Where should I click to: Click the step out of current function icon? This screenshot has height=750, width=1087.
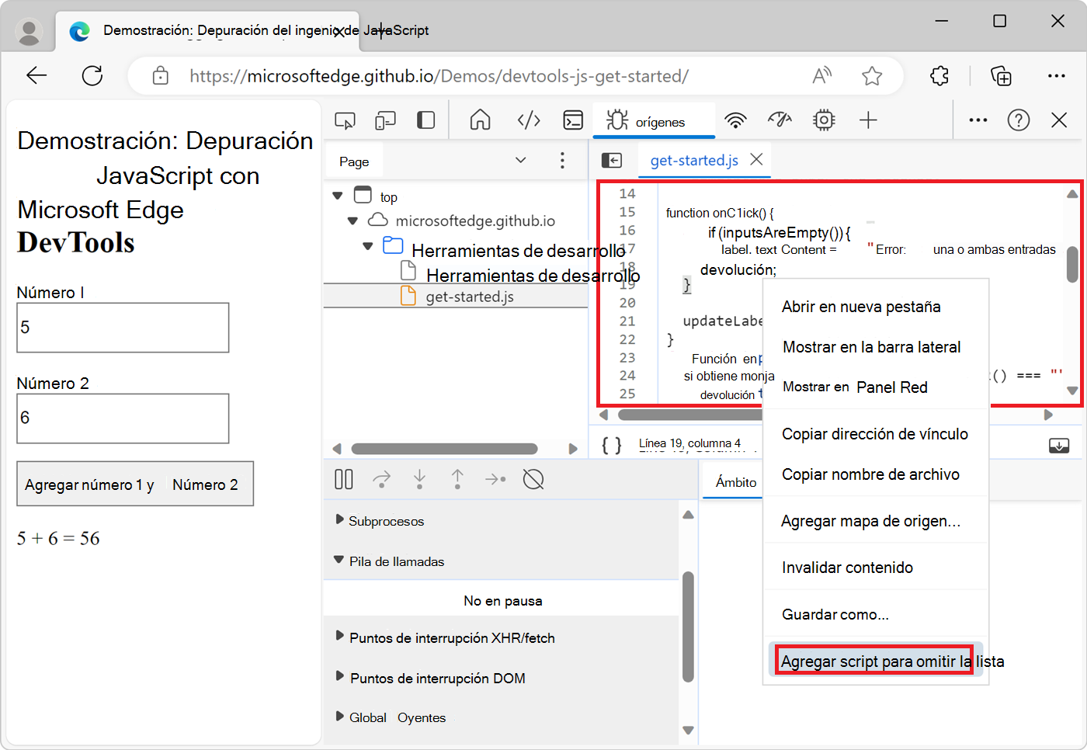[x=457, y=479]
